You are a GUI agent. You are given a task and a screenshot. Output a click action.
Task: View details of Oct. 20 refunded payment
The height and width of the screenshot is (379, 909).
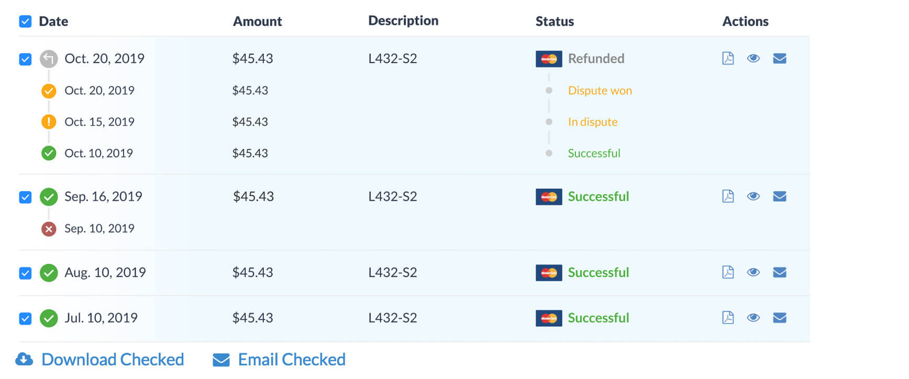tap(753, 58)
